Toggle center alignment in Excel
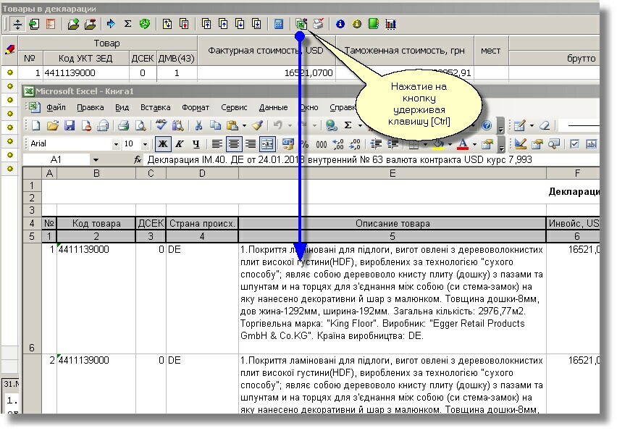The height and width of the screenshot is (431, 617). tap(234, 144)
